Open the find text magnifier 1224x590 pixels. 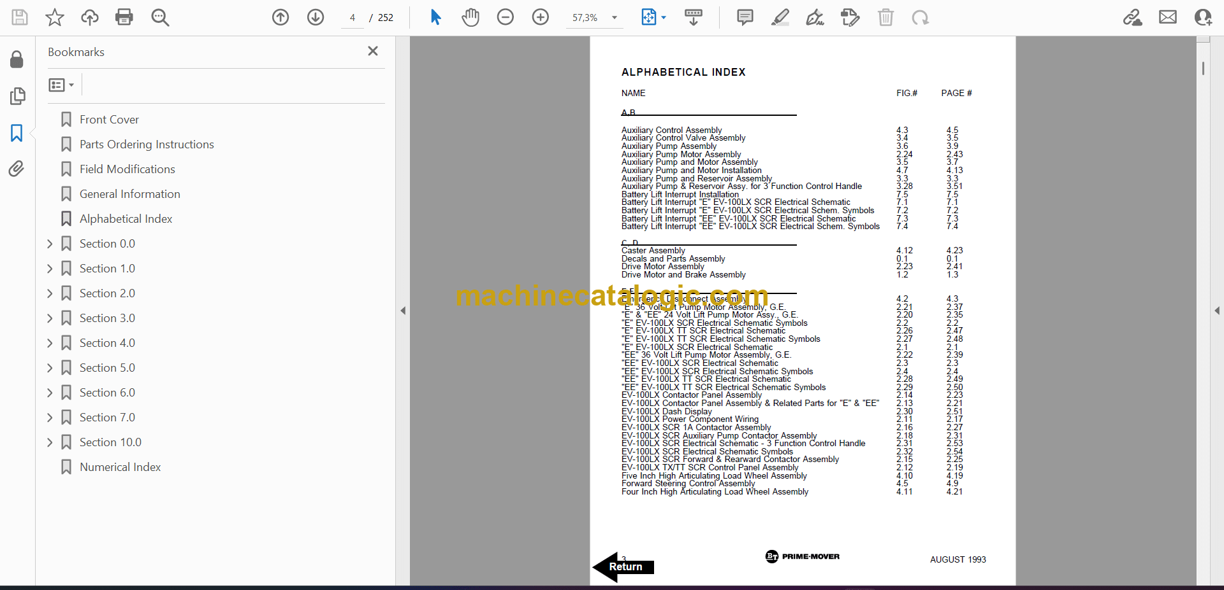click(x=160, y=17)
